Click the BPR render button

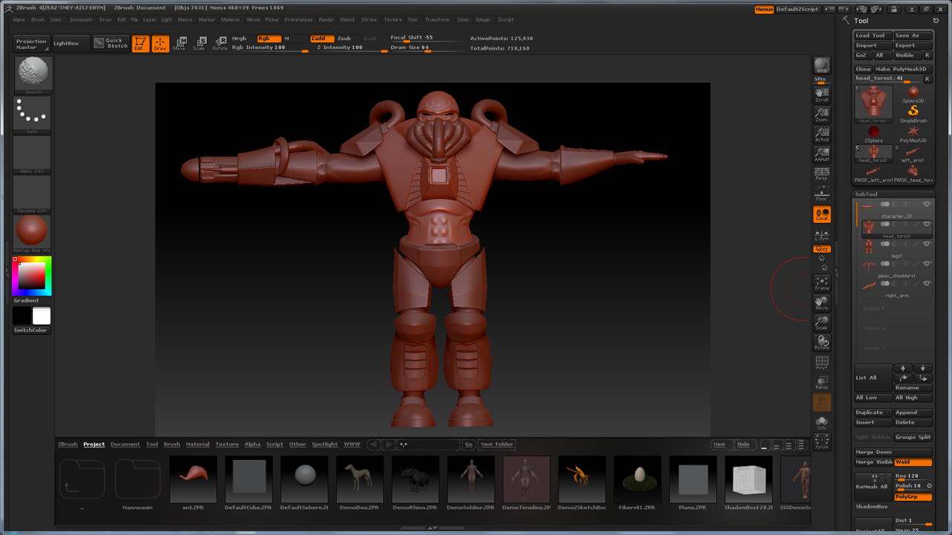822,65
